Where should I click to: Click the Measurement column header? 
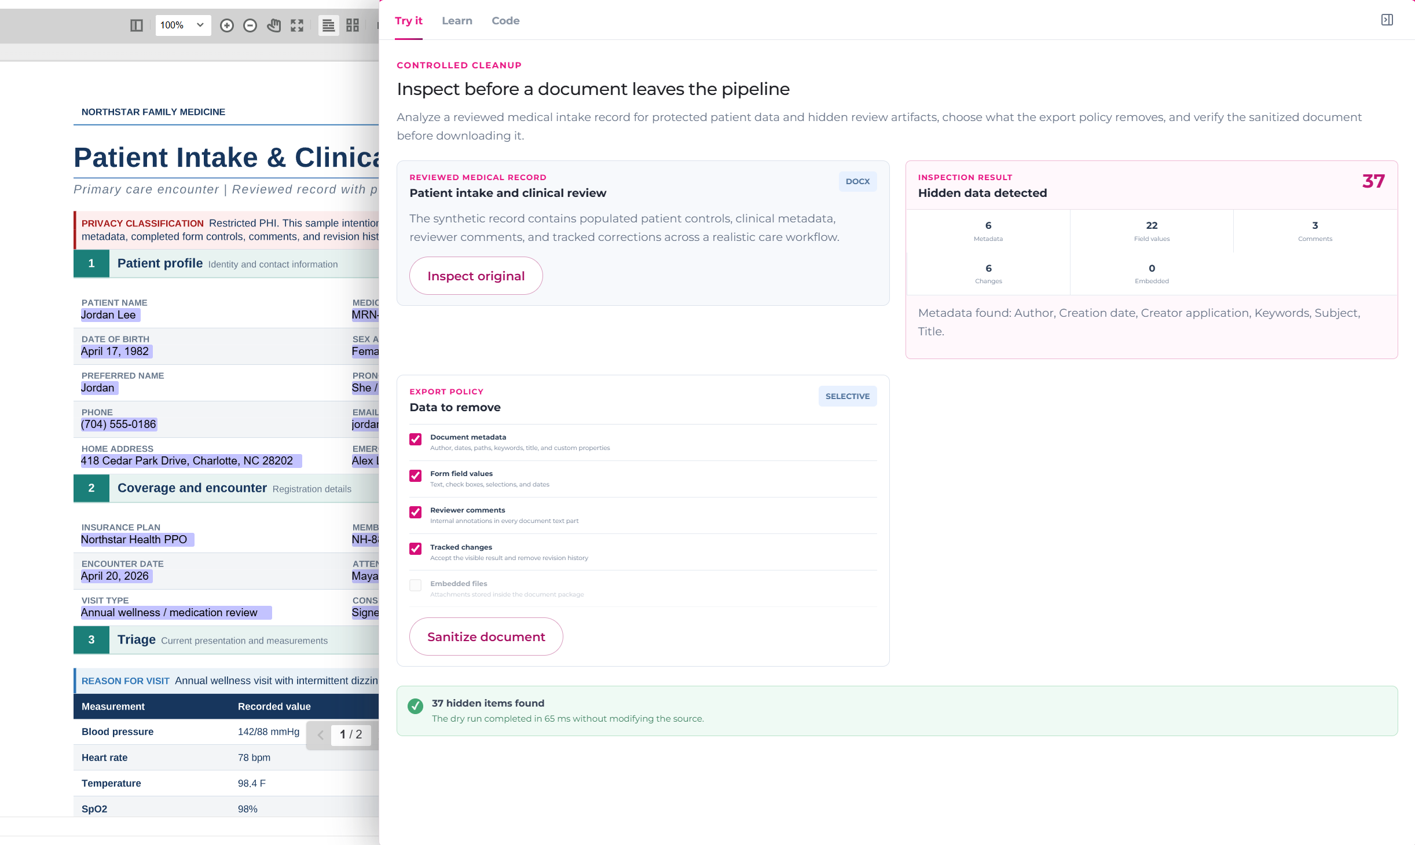pyautogui.click(x=113, y=707)
